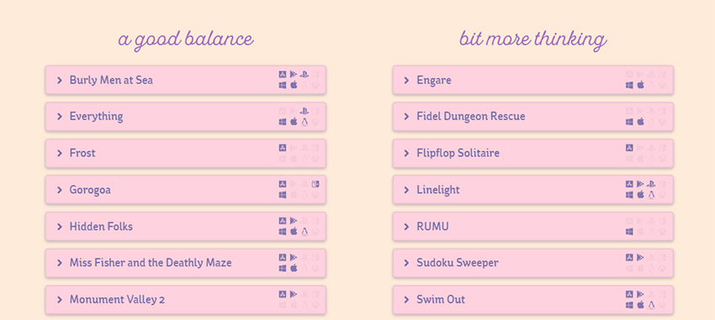Click the 'a good balance' heading
715x320 pixels.
click(x=186, y=40)
